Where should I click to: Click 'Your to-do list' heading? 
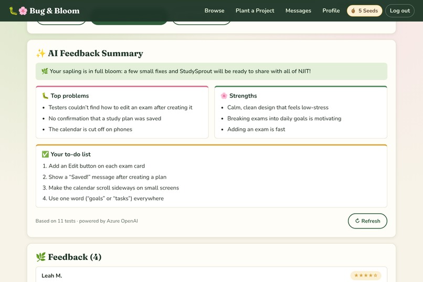pyautogui.click(x=71, y=154)
